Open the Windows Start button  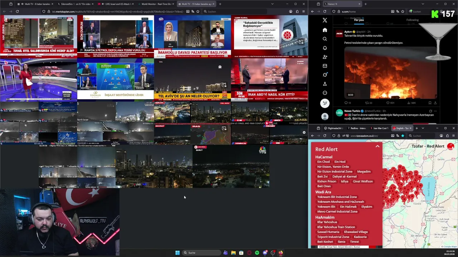(x=177, y=253)
